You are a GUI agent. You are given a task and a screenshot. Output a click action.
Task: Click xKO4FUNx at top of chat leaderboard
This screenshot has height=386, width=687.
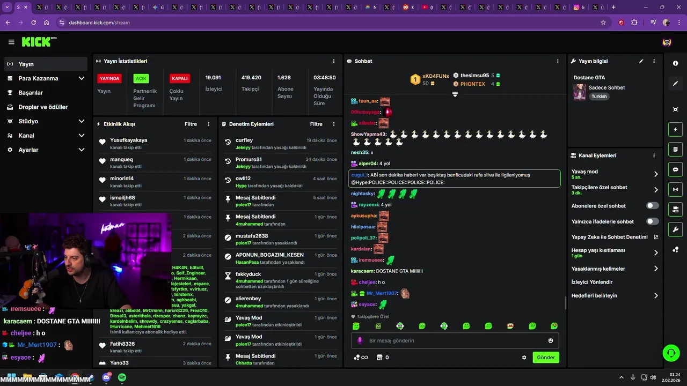[435, 76]
